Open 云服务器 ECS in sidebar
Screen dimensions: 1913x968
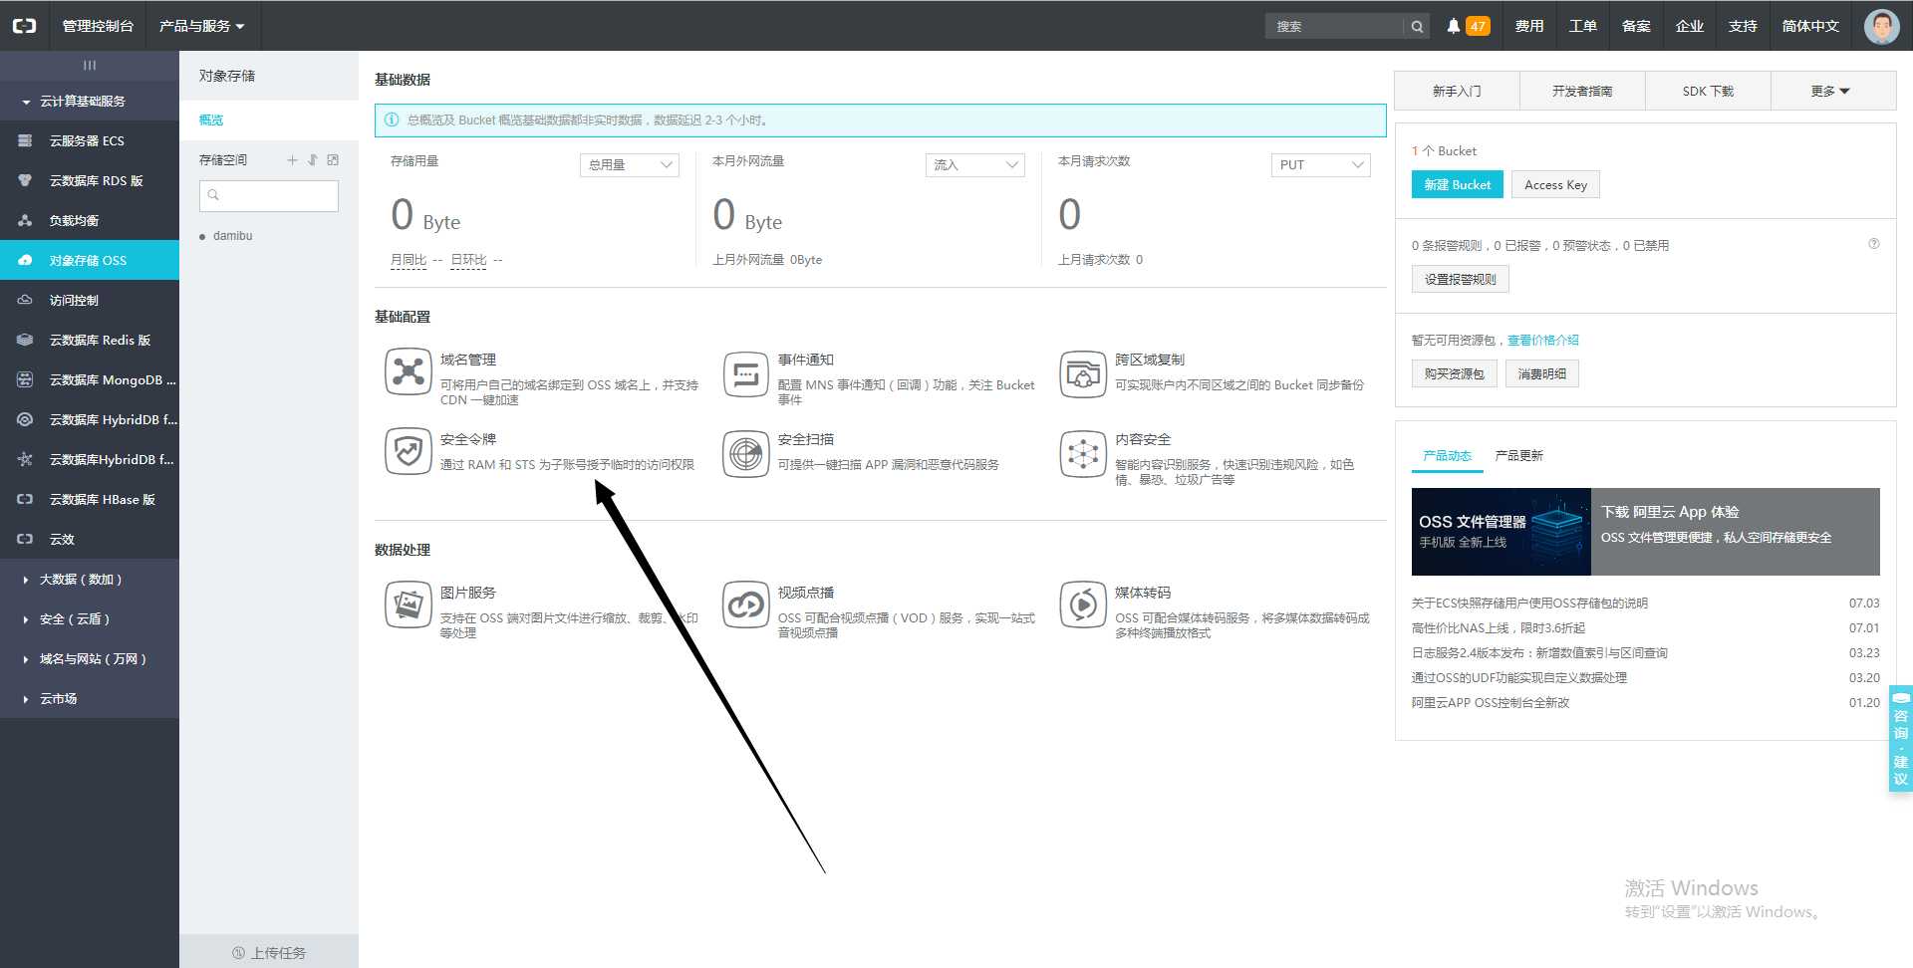(90, 140)
